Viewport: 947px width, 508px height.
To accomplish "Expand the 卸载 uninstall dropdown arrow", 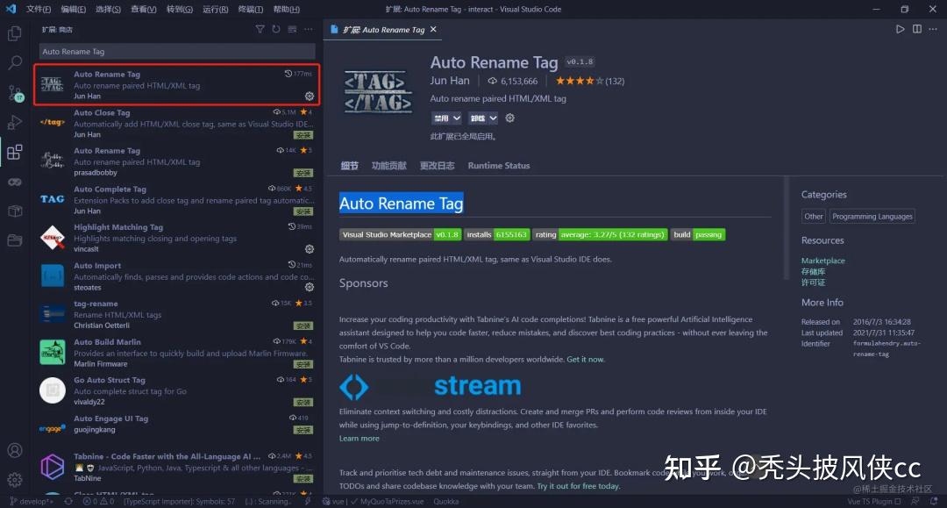I will (493, 118).
